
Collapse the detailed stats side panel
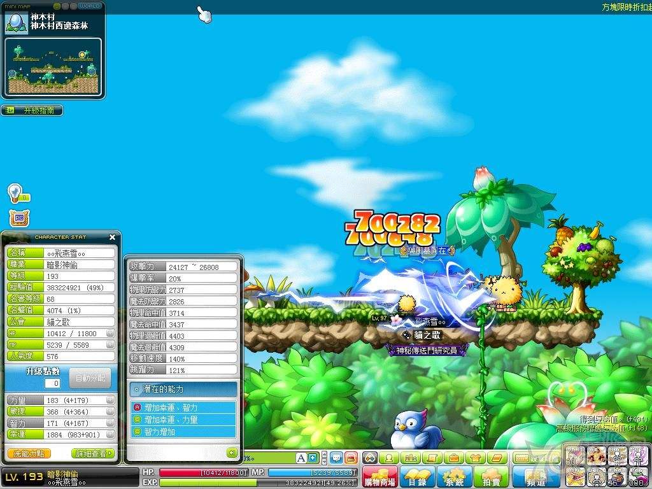click(x=232, y=453)
